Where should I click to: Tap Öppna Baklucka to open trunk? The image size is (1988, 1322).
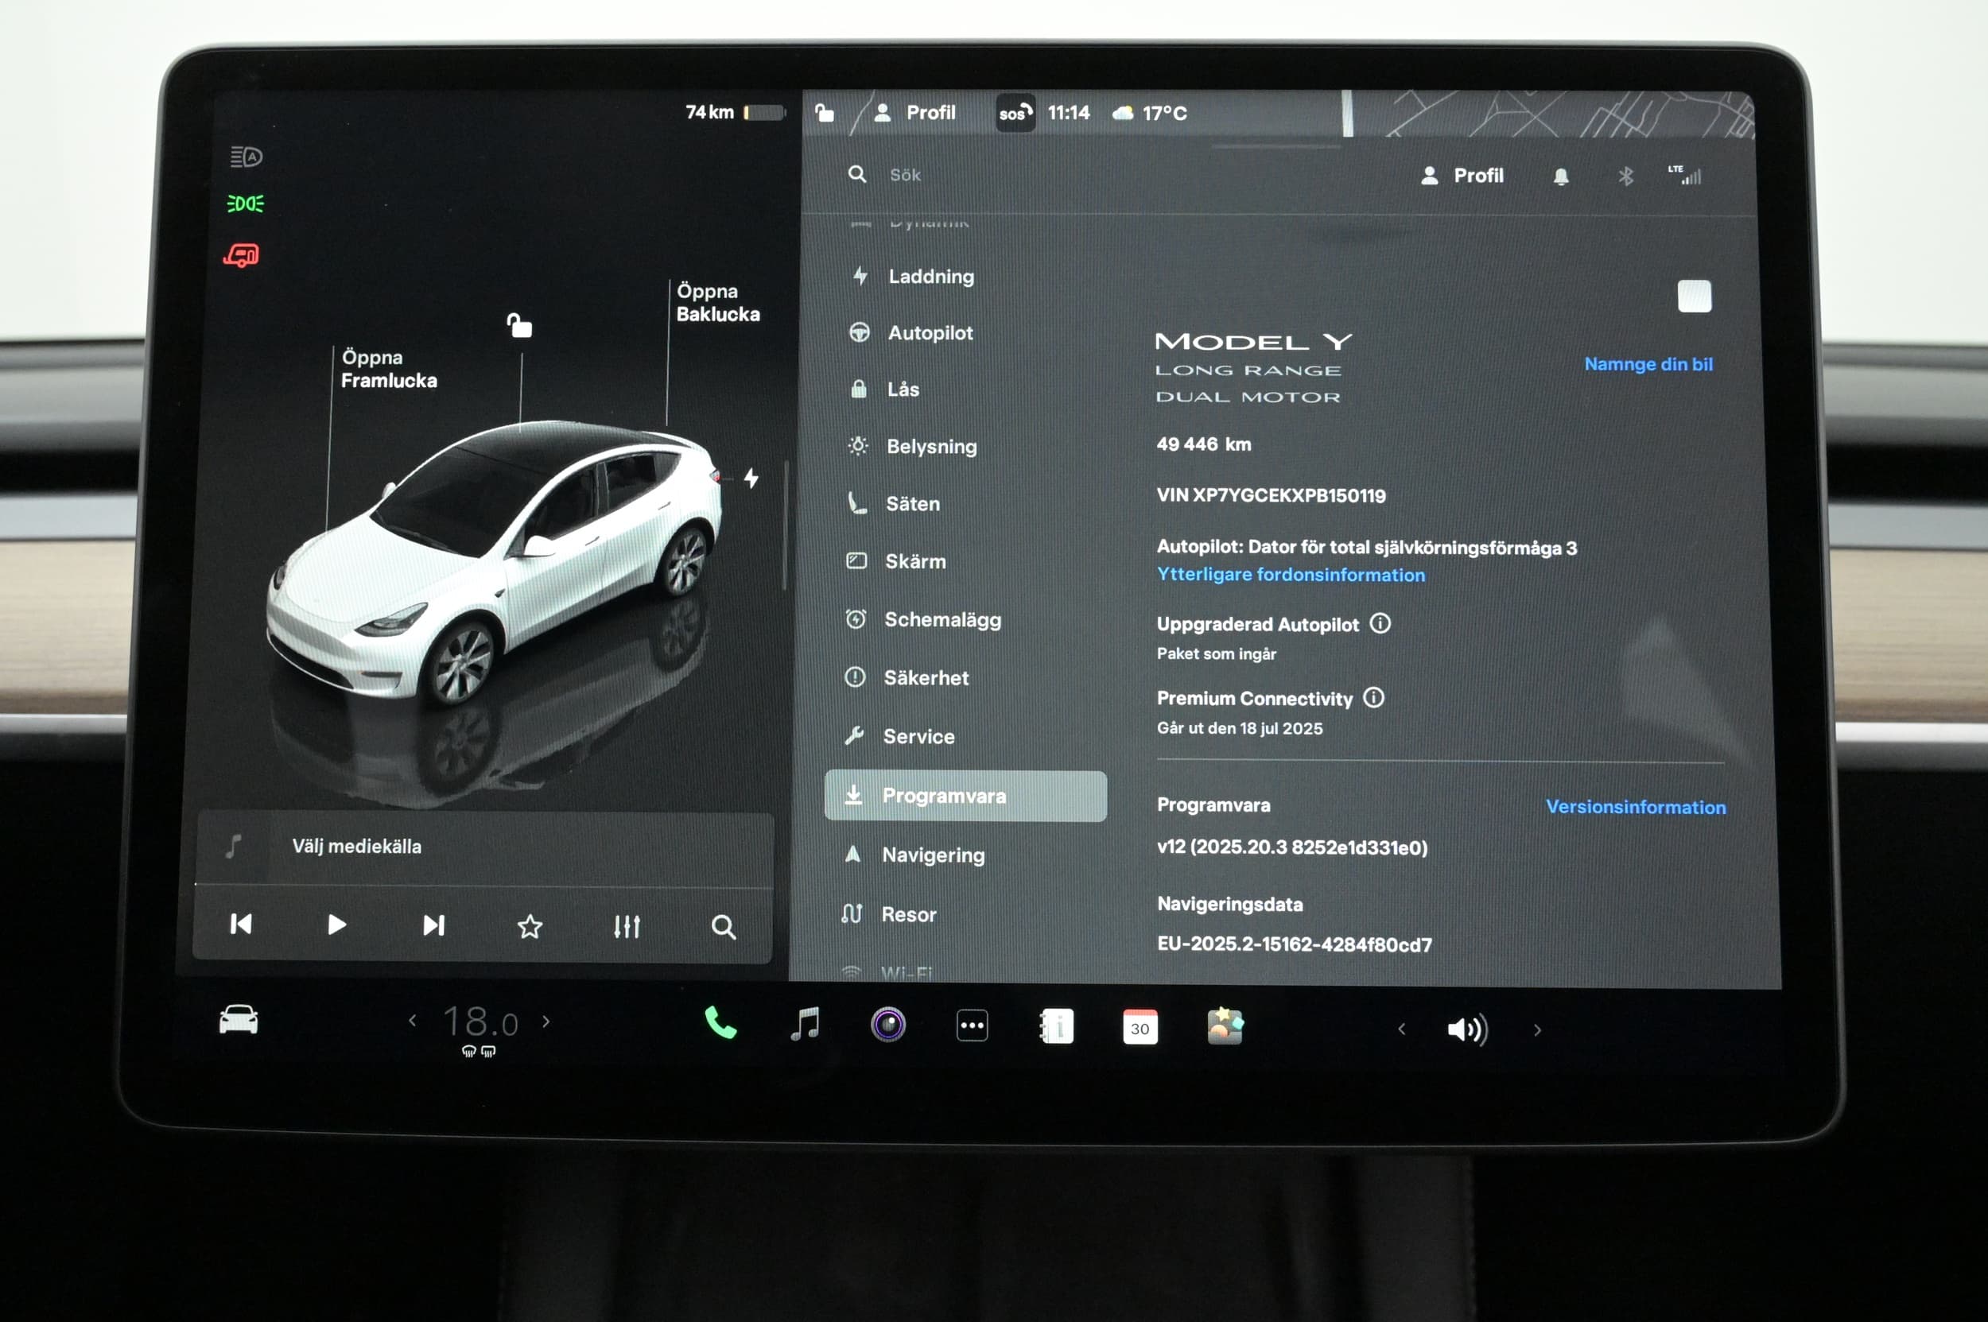point(718,302)
